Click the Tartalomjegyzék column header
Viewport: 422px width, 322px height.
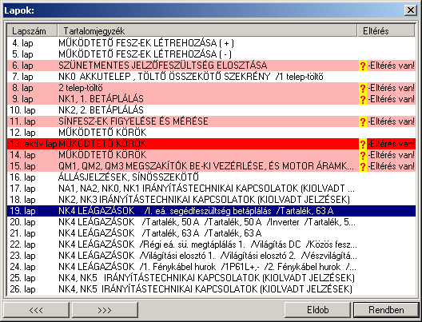point(207,30)
